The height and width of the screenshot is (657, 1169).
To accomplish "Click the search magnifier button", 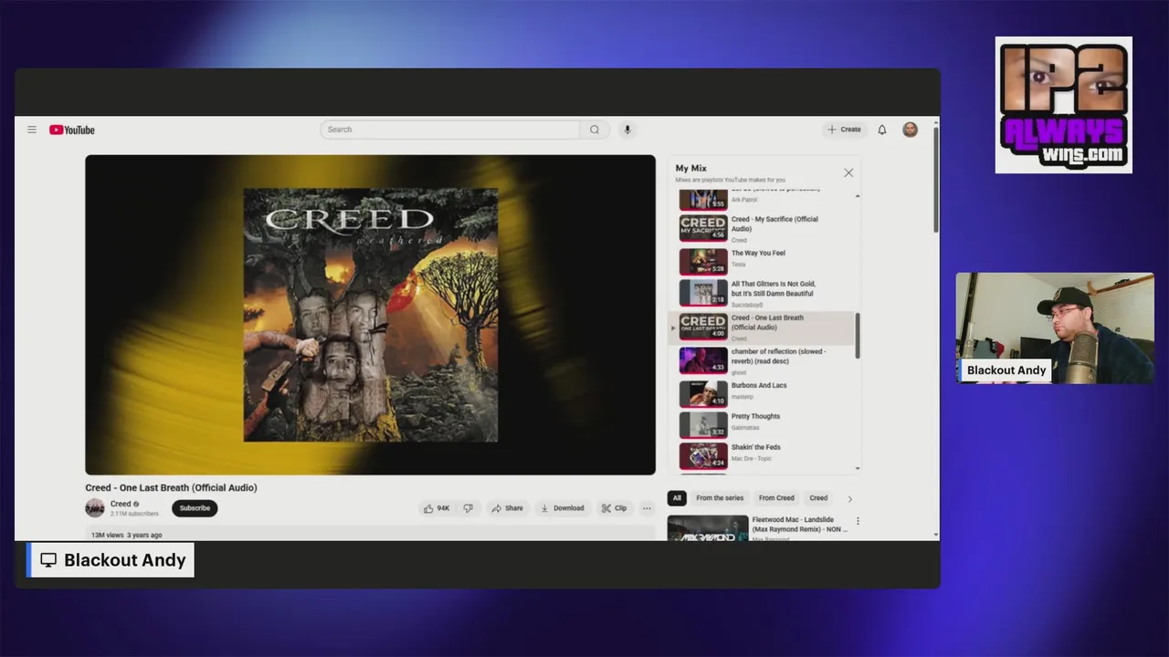I will [595, 130].
